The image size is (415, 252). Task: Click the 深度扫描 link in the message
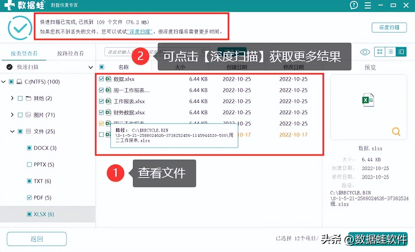coord(140,31)
